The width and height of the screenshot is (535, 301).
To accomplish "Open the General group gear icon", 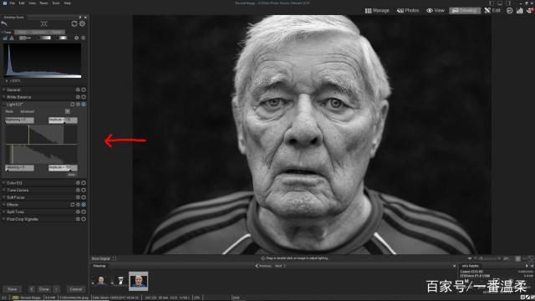I will [x=78, y=89].
